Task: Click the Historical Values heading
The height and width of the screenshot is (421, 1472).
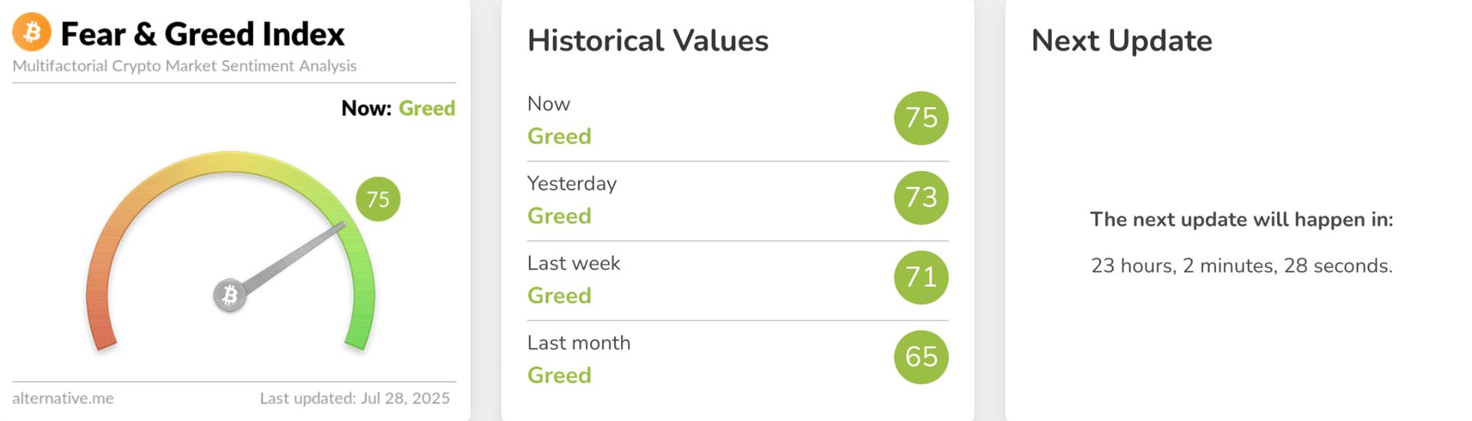Action: coord(648,41)
